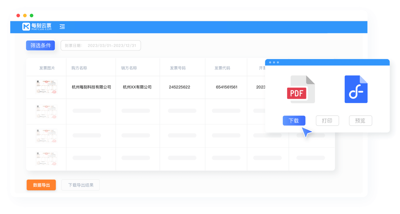The height and width of the screenshot is (214, 400).
Task: Open fourth row invoice image thumbnail
Action: 46,158
